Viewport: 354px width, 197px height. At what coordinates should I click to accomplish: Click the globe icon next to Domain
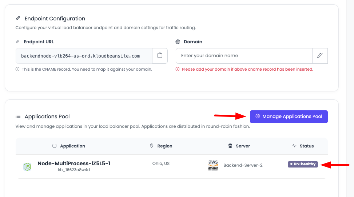(178, 42)
